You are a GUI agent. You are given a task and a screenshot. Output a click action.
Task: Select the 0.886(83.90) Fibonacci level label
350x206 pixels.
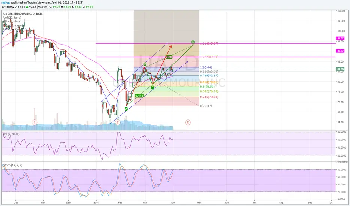[x=209, y=72]
